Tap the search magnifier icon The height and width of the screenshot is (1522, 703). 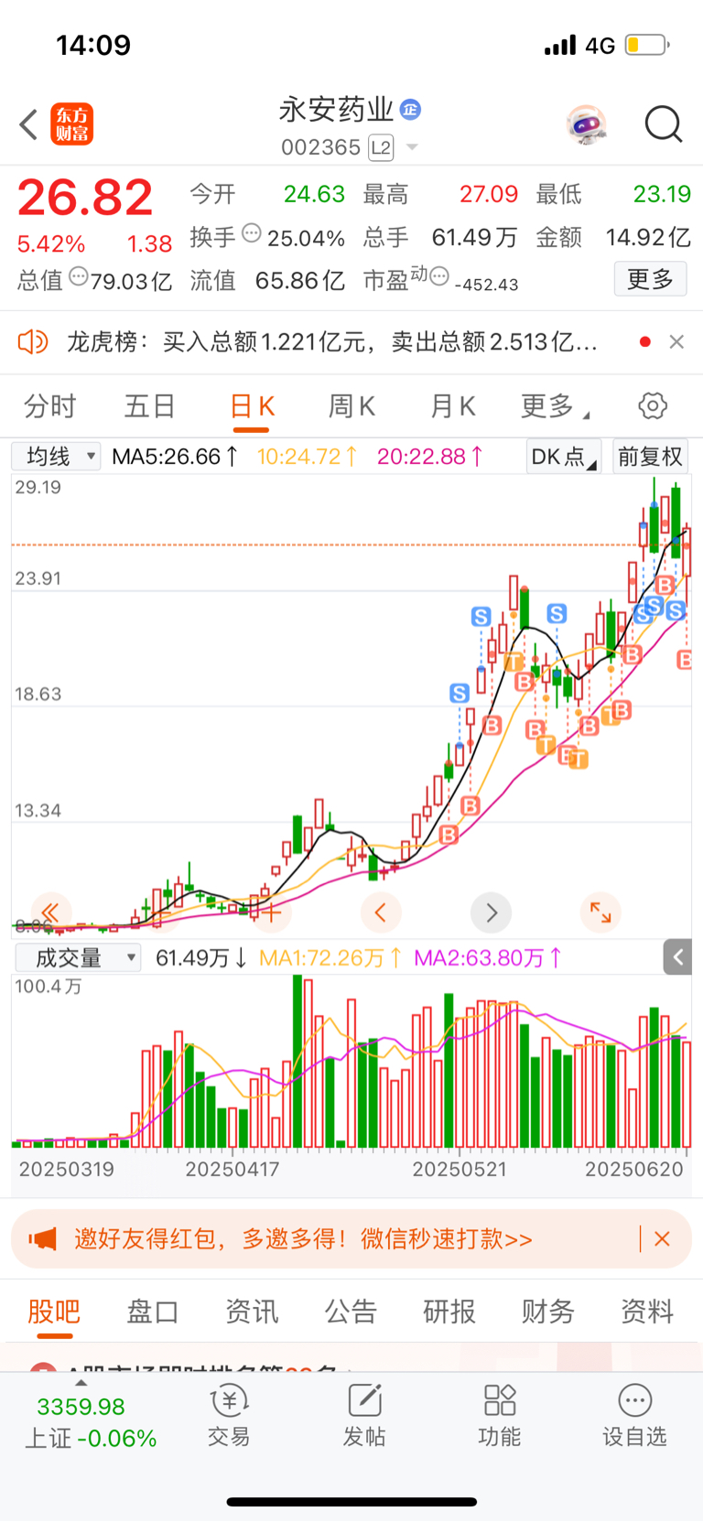[664, 124]
